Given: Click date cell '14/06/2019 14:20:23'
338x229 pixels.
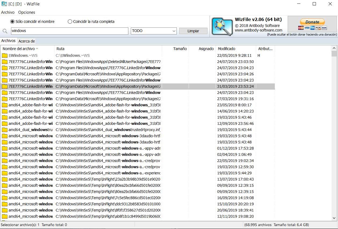Looking at the screenshot, I should (x=235, y=111).
